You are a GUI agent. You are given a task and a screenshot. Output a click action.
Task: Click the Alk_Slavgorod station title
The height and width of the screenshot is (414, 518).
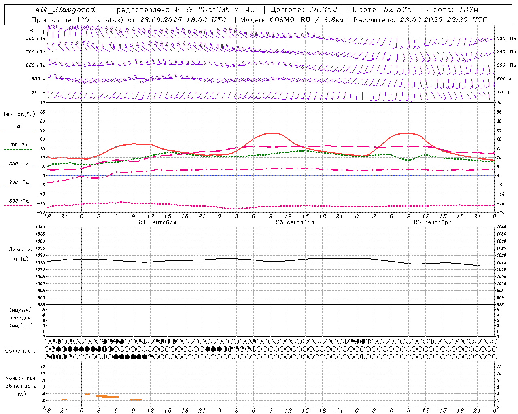(x=65, y=10)
